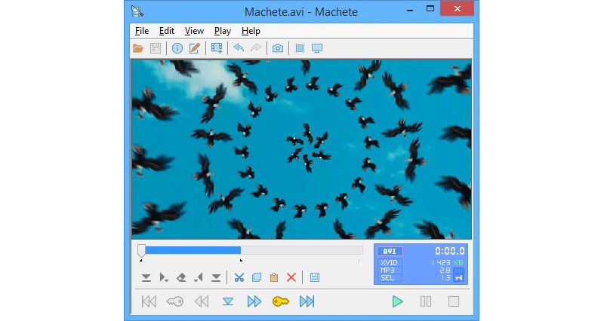This screenshot has height=321, width=604.
Task: Toggle the fit-to-window size icon
Action: click(299, 48)
